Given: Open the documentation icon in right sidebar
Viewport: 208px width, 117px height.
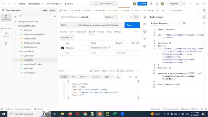Looking at the screenshot, I should 145,17.
